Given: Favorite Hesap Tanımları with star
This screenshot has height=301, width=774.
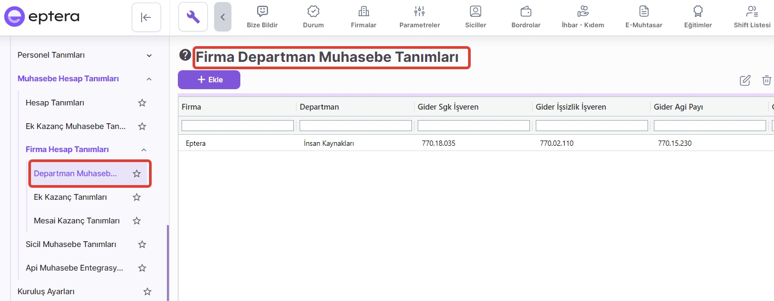Looking at the screenshot, I should tap(142, 103).
